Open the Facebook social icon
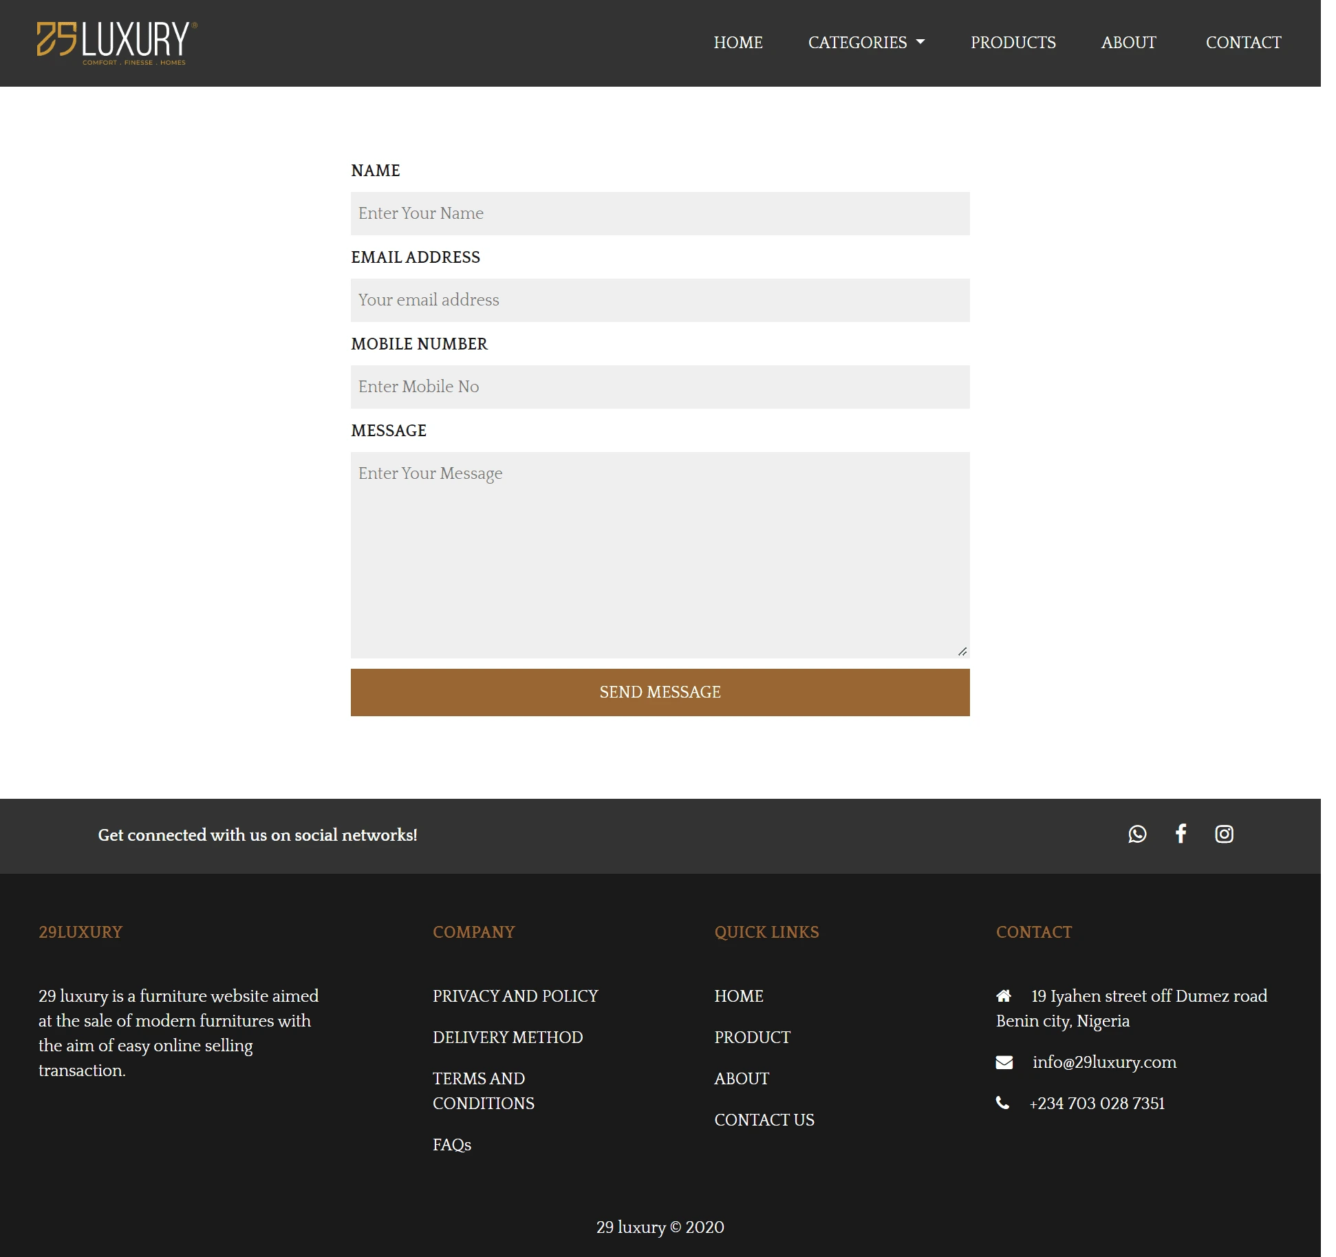 click(1181, 834)
